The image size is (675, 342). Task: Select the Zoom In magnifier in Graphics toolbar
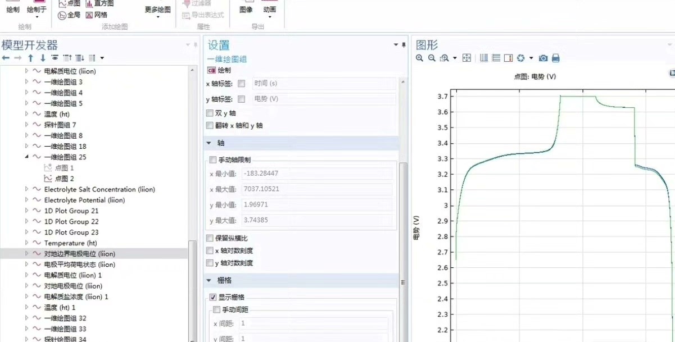[420, 58]
